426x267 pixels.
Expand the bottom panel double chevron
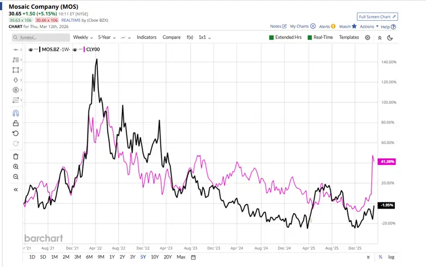368,257
